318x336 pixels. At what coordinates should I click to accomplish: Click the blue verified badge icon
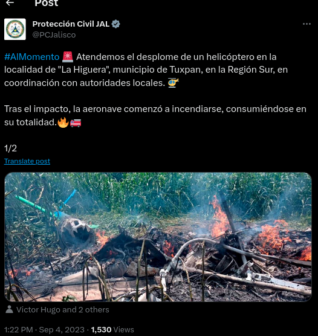click(115, 24)
